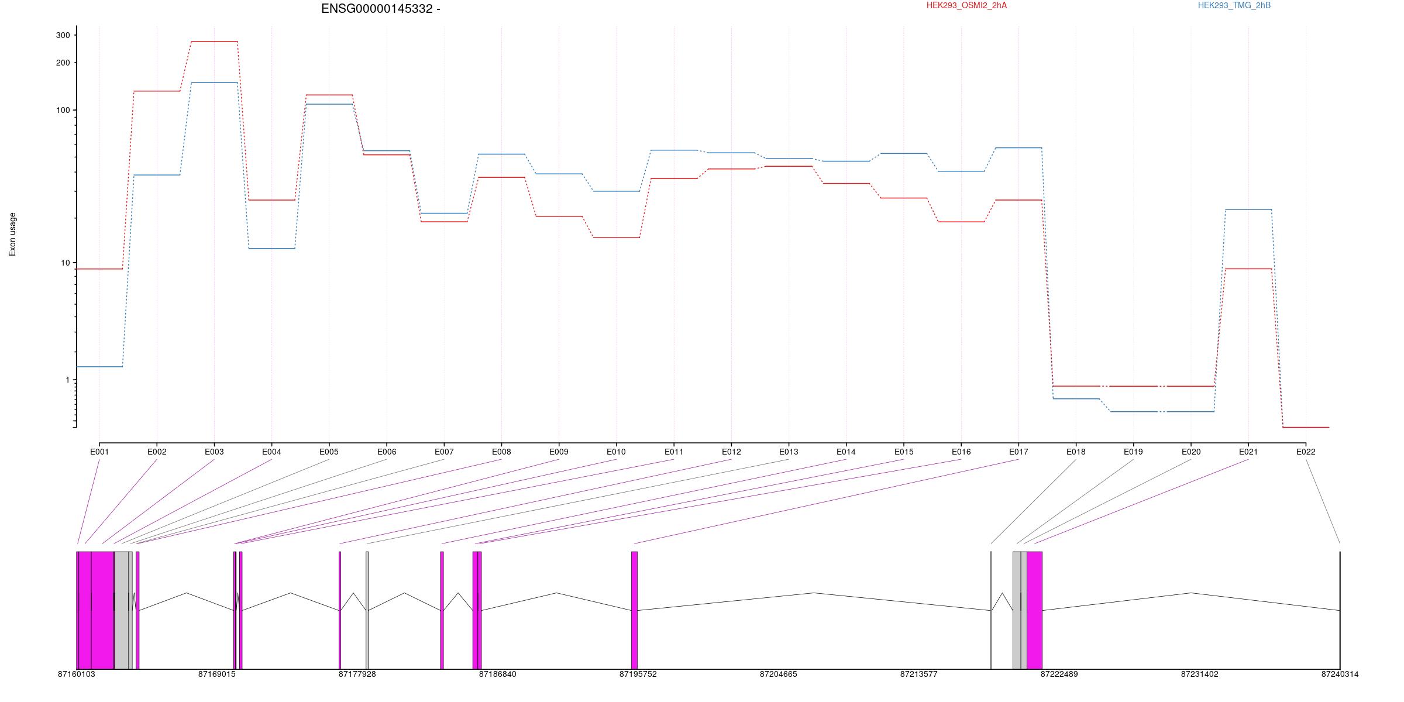The height and width of the screenshot is (702, 1404).
Task: Click exon label E002
Action: point(157,452)
